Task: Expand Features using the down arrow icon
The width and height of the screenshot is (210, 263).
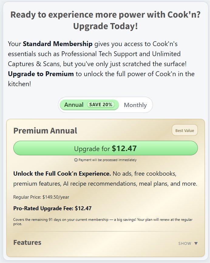Action: (x=196, y=243)
